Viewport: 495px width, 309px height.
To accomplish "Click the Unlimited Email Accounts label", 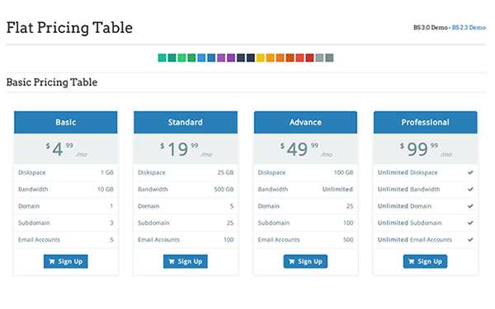I will click(414, 240).
